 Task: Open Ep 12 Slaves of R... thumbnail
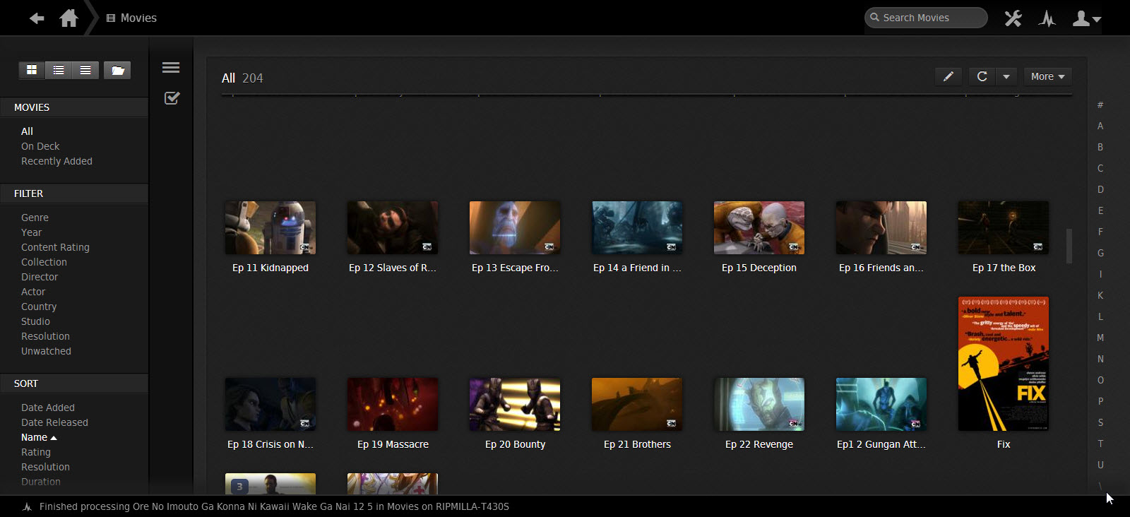click(393, 227)
